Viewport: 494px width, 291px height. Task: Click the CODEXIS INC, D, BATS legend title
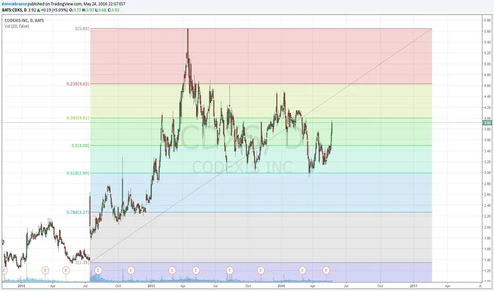point(24,21)
